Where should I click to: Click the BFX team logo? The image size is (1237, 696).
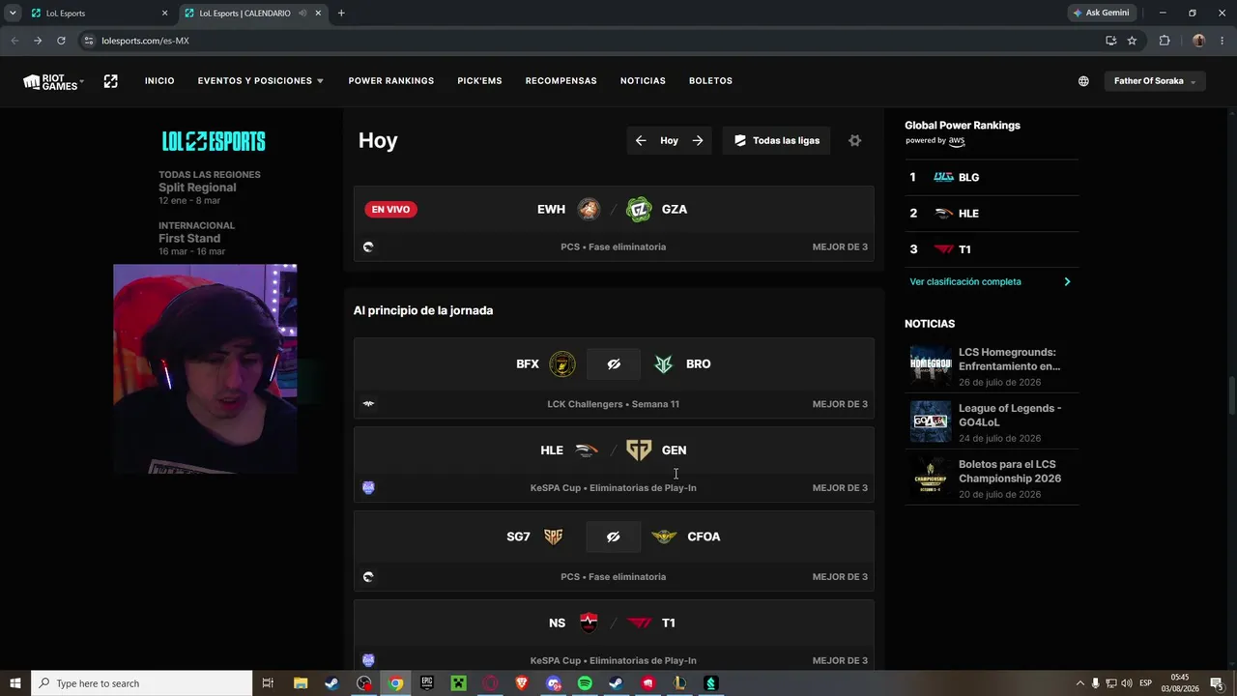(562, 364)
